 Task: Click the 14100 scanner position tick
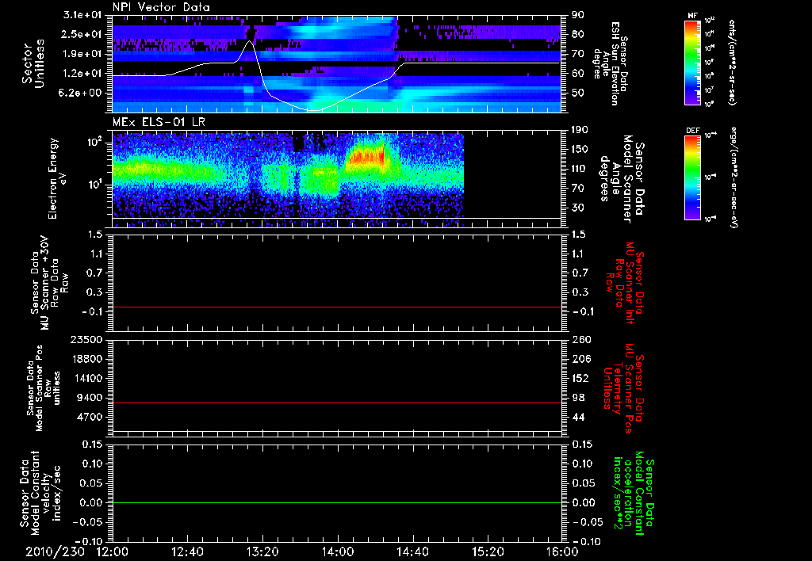(86, 378)
